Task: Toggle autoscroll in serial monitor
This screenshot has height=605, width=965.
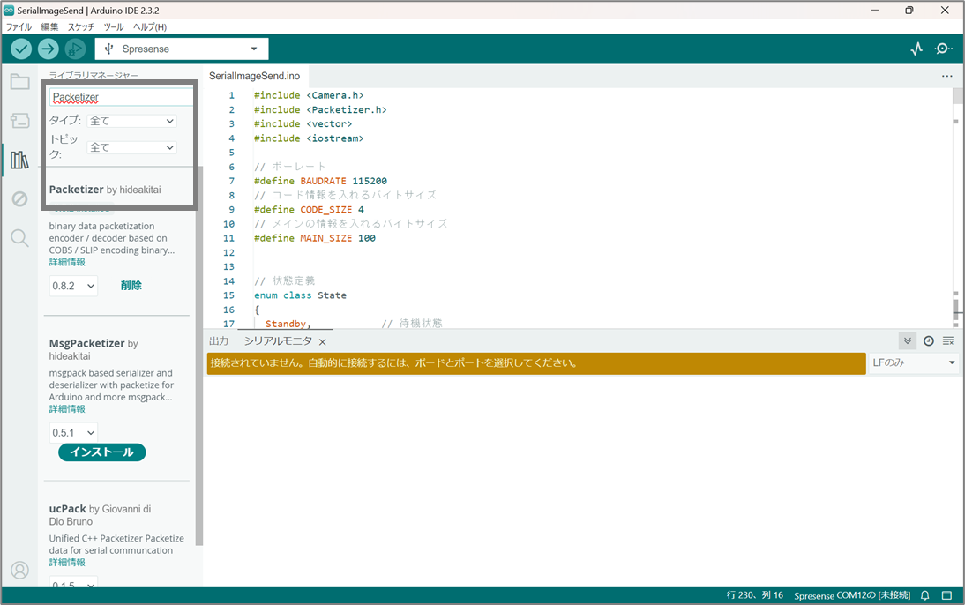Action: coord(907,341)
